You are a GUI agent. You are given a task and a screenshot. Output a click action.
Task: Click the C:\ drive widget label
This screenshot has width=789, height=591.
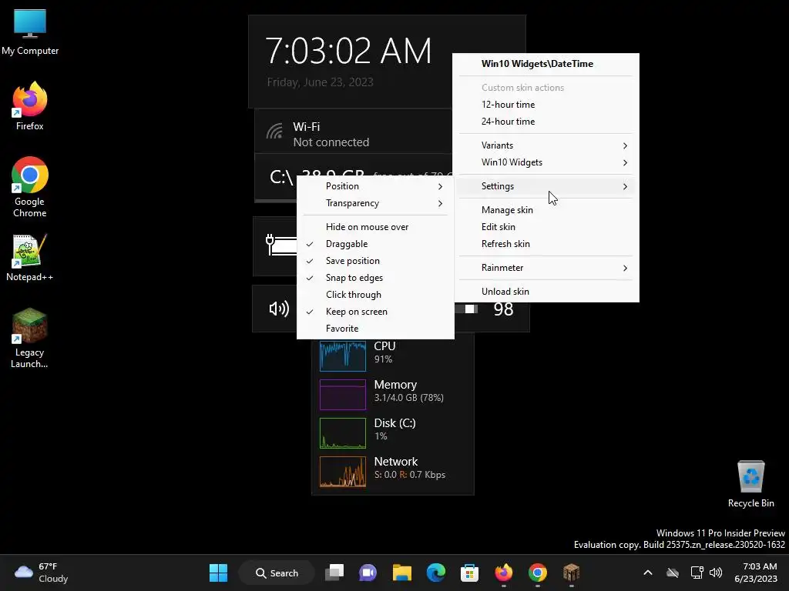280,178
